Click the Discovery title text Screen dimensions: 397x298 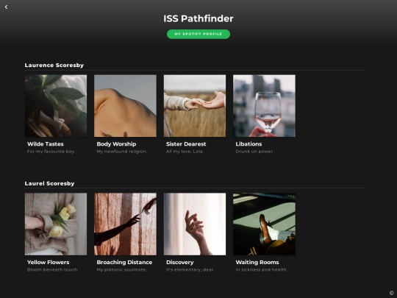(180, 262)
